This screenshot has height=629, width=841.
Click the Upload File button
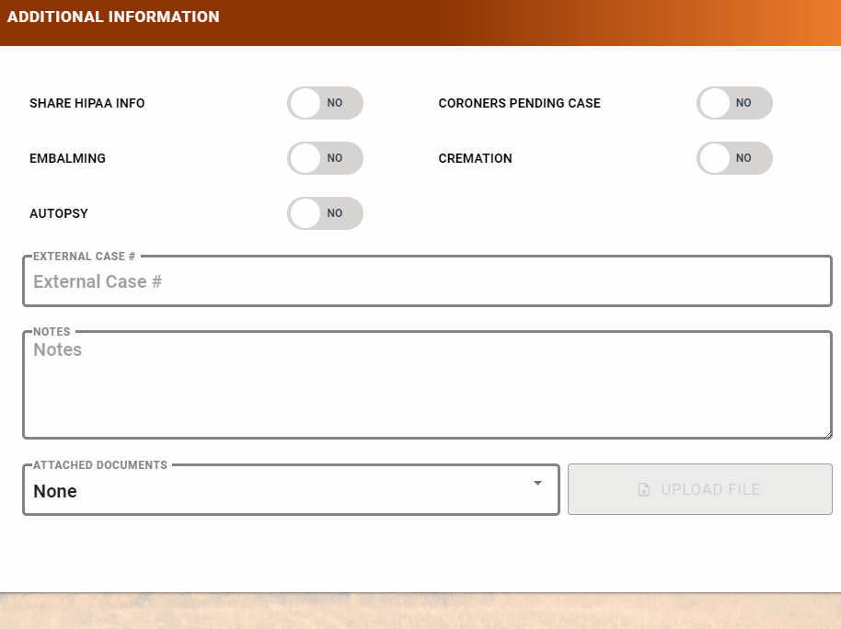point(699,489)
